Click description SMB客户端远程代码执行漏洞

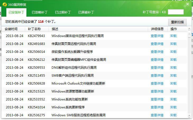point(72,76)
